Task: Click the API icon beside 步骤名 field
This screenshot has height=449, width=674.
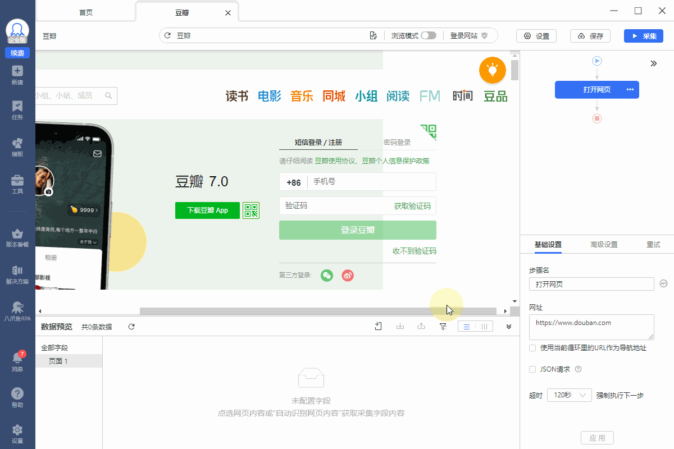Action: [x=663, y=283]
